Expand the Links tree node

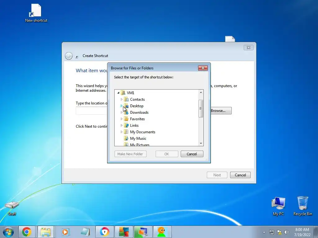coord(121,125)
